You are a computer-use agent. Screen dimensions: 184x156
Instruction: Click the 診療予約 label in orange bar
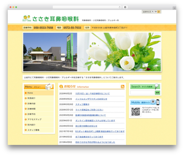coord(28,28)
